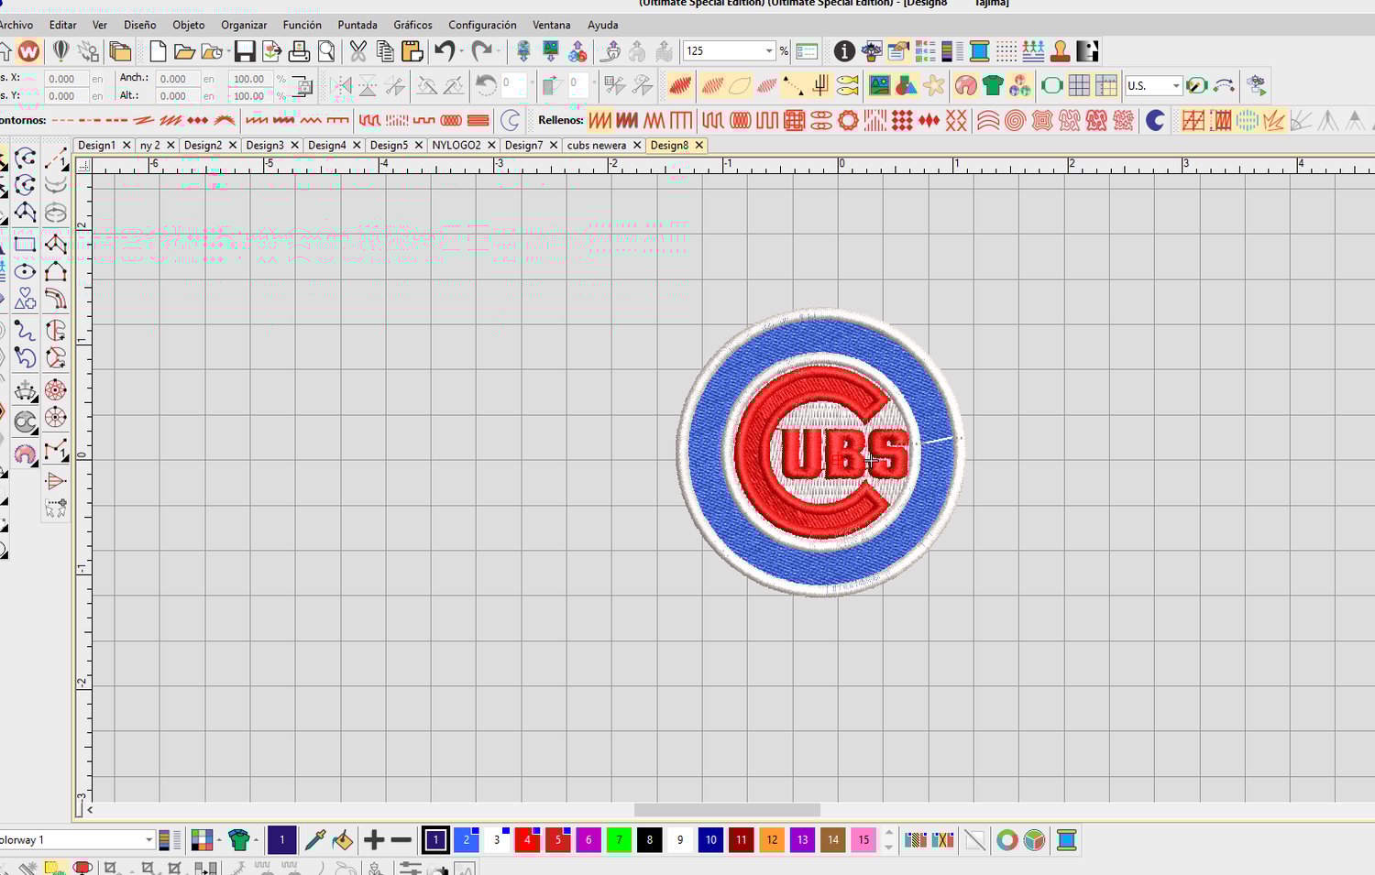Open the Configuración menu
The height and width of the screenshot is (875, 1375).
point(482,25)
